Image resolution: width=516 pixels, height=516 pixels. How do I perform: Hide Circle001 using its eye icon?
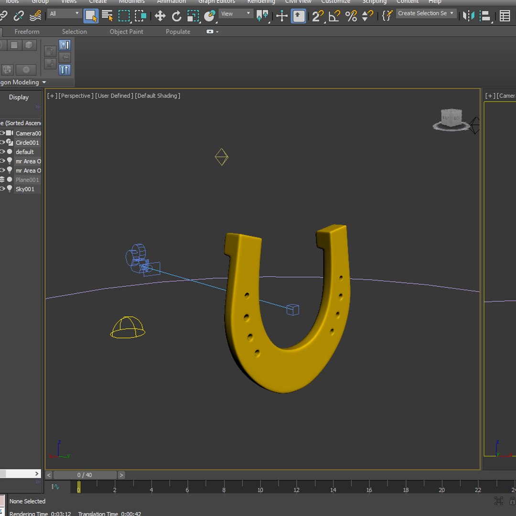2,142
